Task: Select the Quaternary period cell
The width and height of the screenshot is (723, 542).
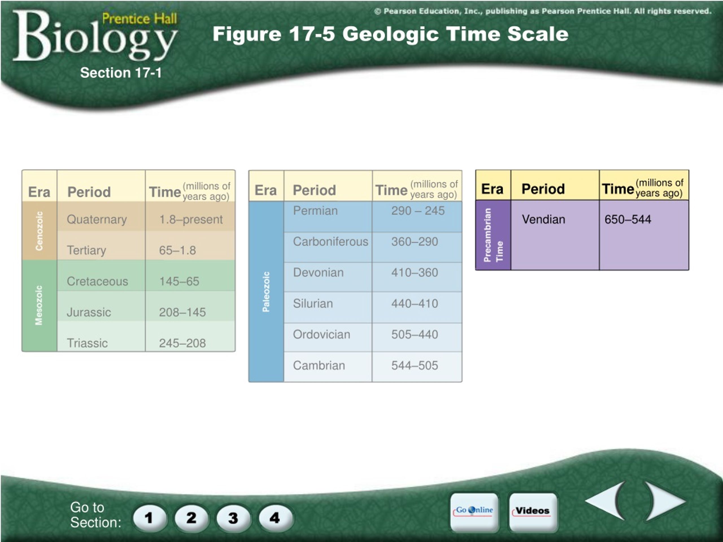Action: click(x=101, y=216)
